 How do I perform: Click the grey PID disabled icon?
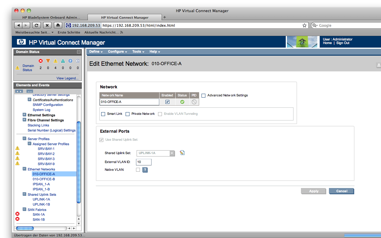194,102
